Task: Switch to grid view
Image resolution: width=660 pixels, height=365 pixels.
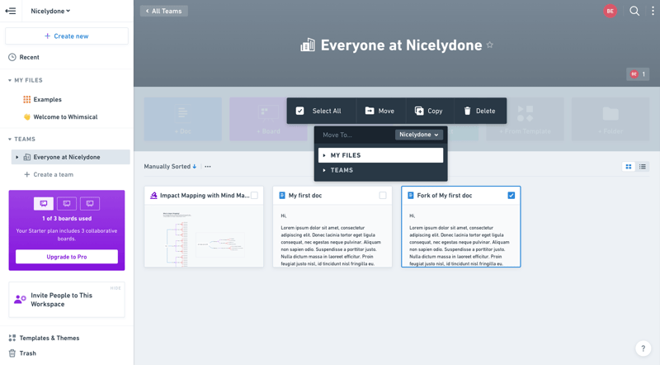Action: pyautogui.click(x=629, y=167)
